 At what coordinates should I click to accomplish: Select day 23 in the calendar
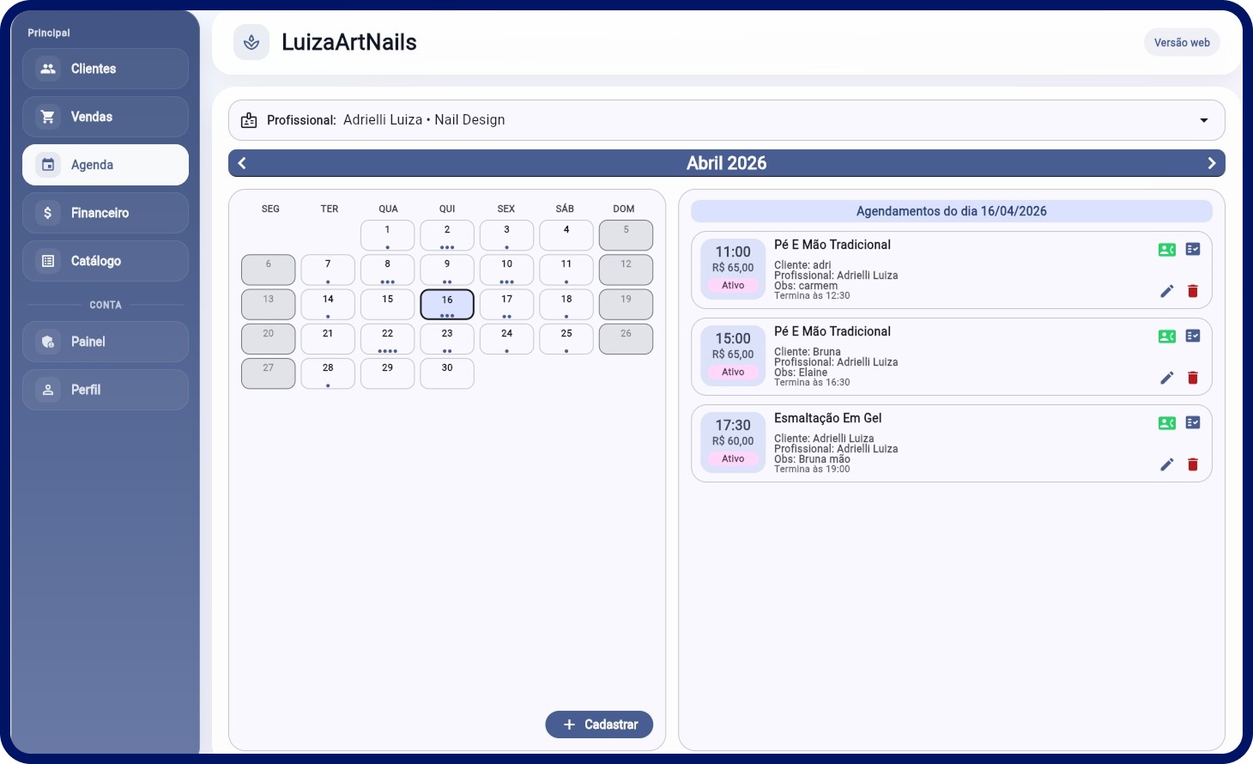pos(447,339)
